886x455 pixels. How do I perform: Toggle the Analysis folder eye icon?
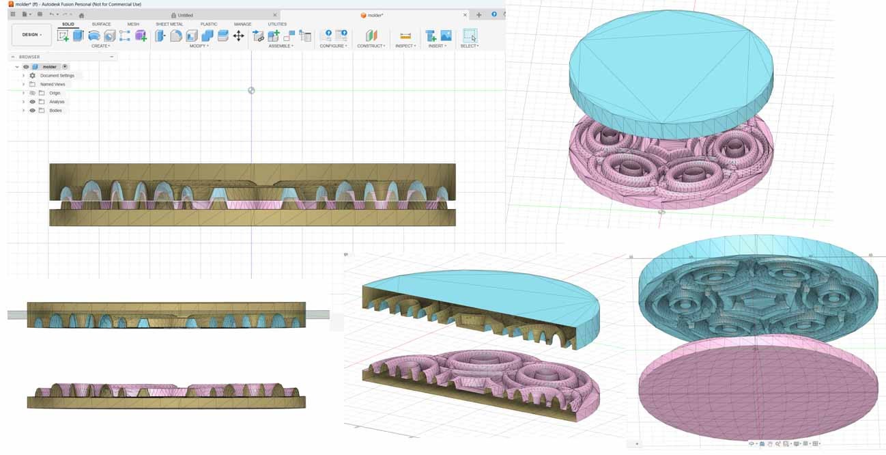coord(32,102)
